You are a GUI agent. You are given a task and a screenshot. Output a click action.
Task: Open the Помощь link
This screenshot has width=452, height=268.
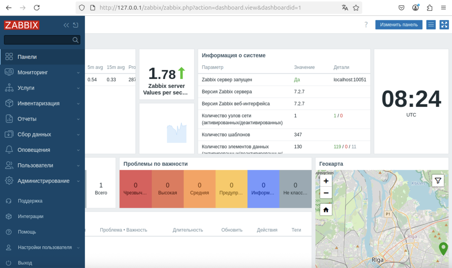point(27,232)
